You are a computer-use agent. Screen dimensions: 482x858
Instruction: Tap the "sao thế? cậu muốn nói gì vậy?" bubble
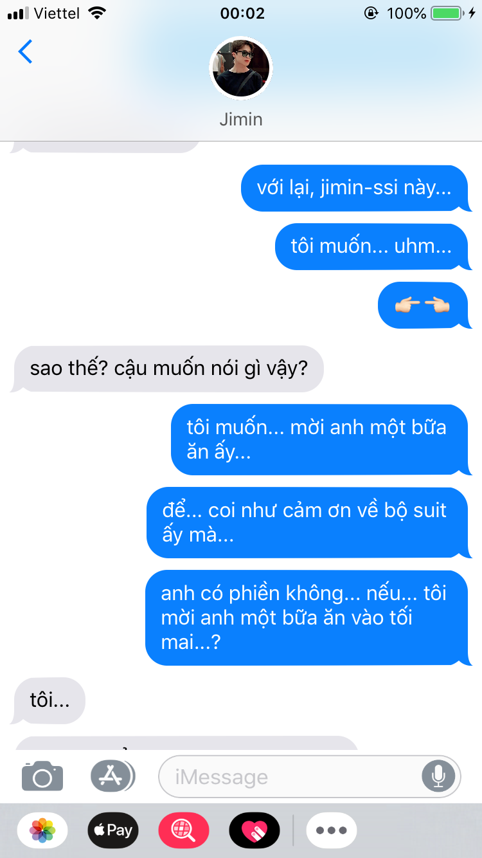click(168, 369)
